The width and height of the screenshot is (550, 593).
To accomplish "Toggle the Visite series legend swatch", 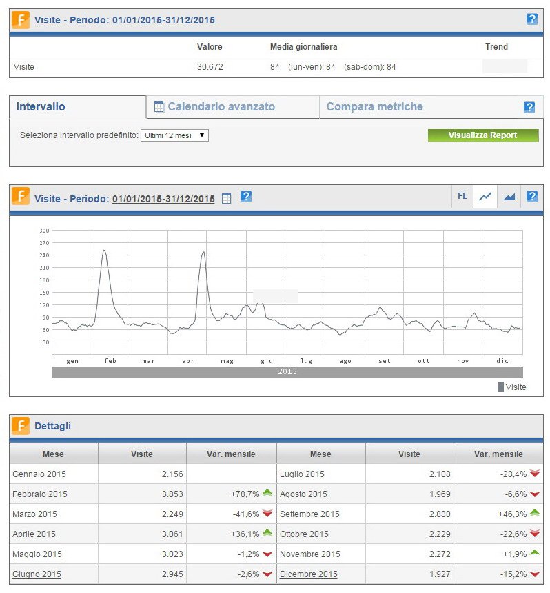I will point(500,387).
